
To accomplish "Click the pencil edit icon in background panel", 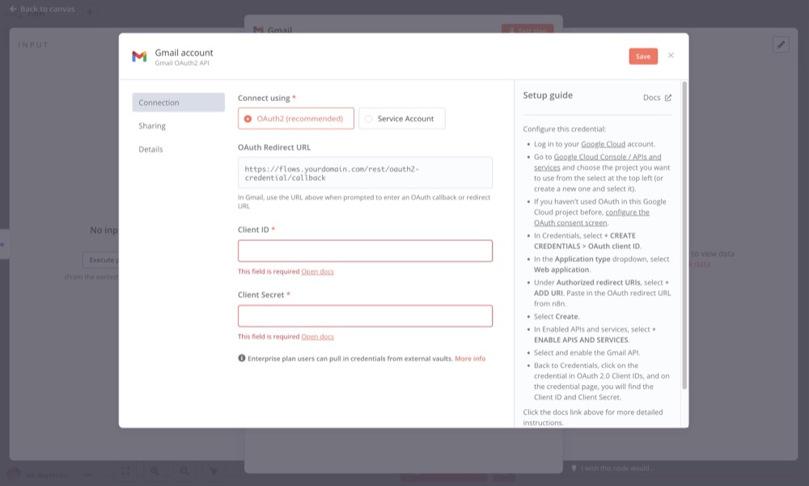I will tap(781, 45).
